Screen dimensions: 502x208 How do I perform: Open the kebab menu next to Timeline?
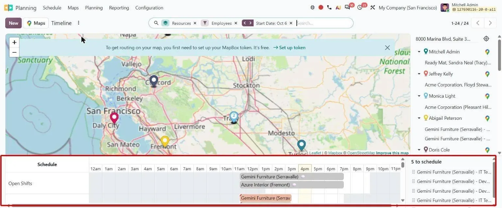[x=78, y=23]
